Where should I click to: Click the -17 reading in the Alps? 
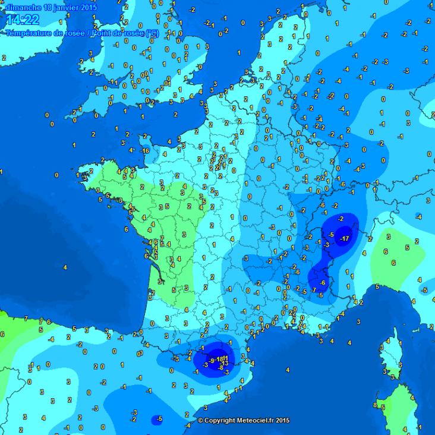click(x=345, y=239)
